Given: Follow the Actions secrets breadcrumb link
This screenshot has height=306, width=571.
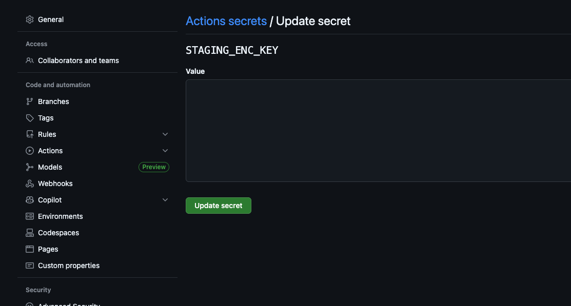Looking at the screenshot, I should point(226,21).
